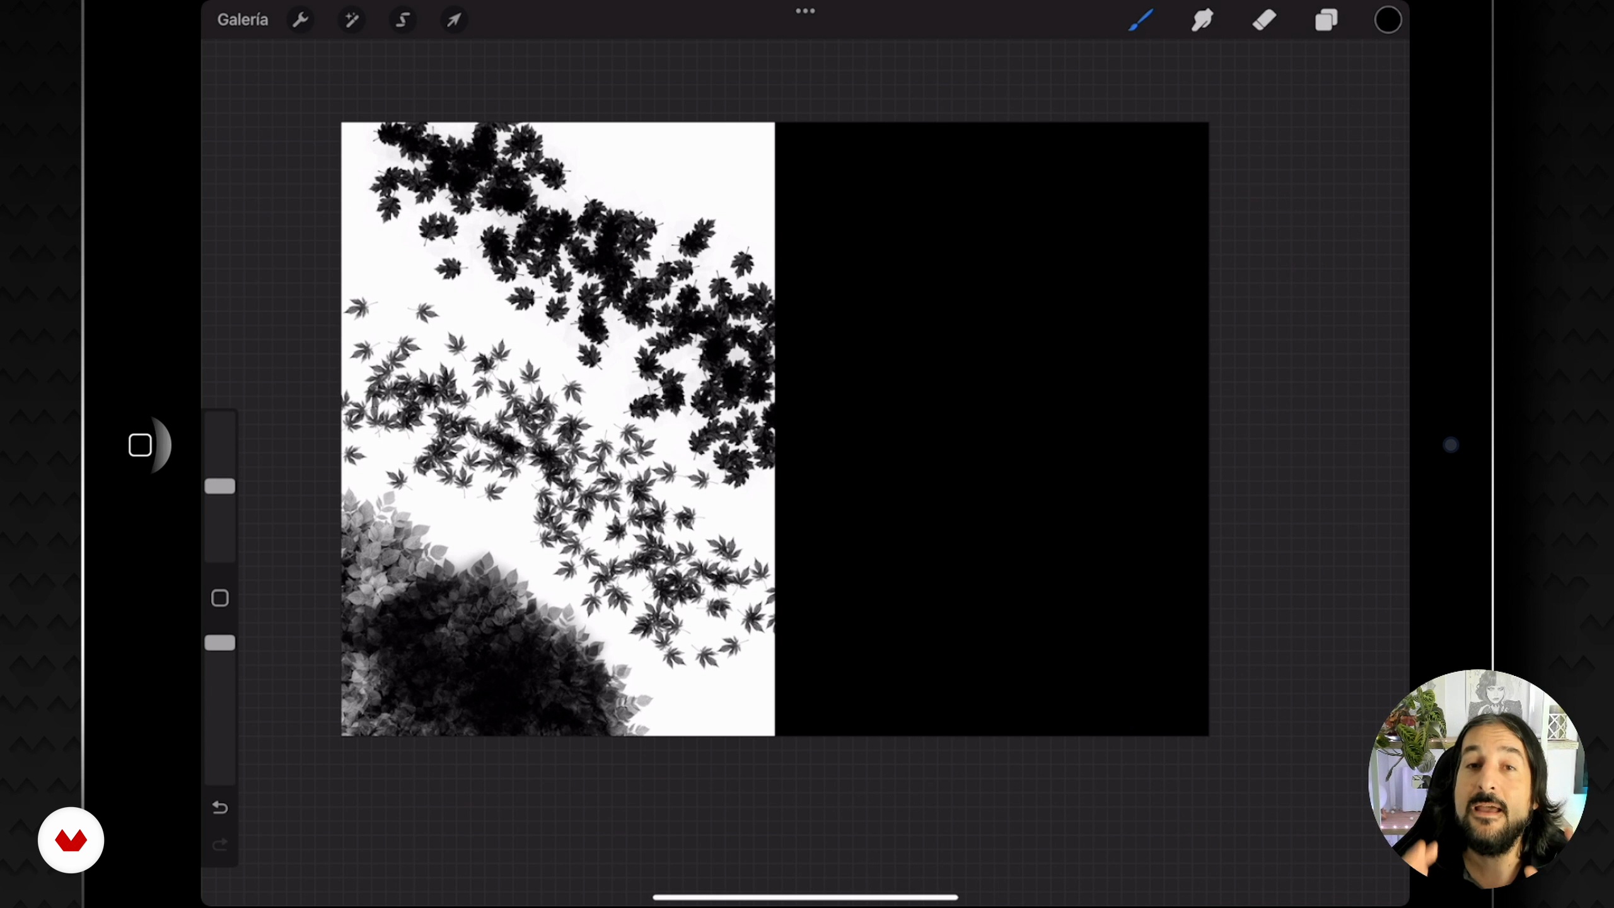Tap the floating square button at left edge
The width and height of the screenshot is (1614, 908).
(140, 445)
